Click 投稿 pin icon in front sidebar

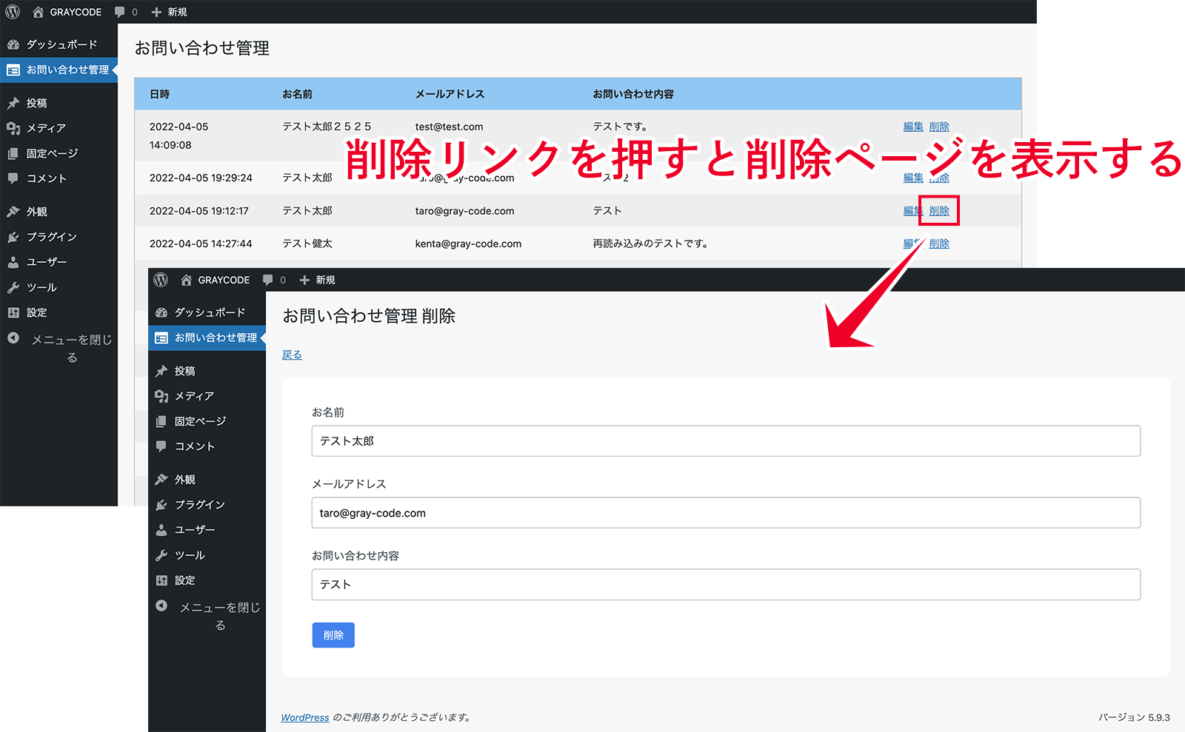[161, 371]
